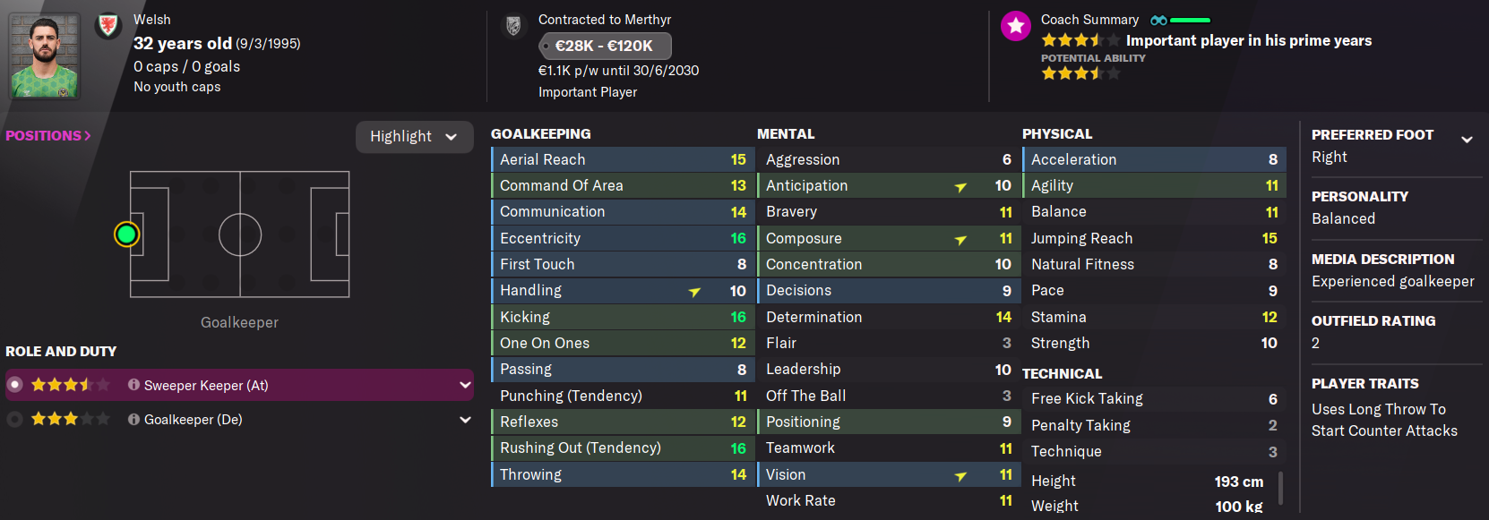Click the €28K - €120K value button
Screen dimensions: 1489x520
pos(605,46)
